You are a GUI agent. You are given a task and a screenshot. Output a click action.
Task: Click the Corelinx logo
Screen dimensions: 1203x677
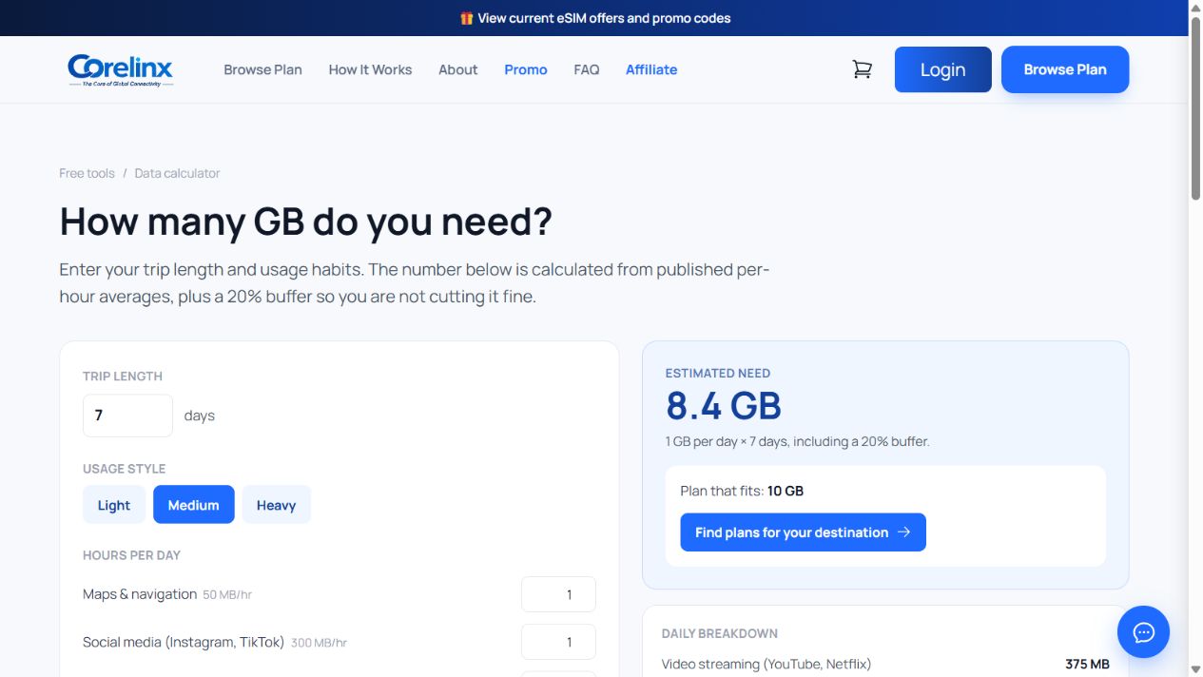click(121, 69)
